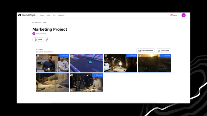Viewport: 207px width, 116px height.
Task: Click the icon on the woman at desk lamp thumbnail
Action: pyautogui.click(x=106, y=56)
